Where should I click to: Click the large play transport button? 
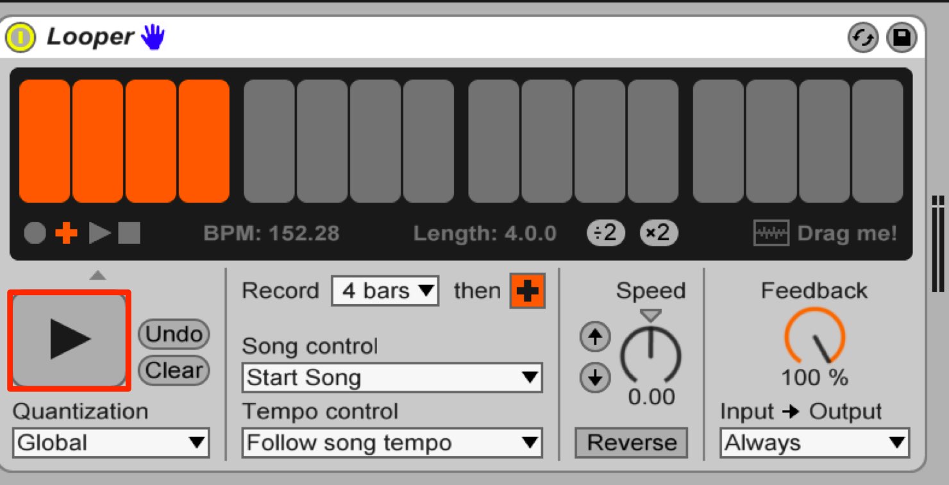[69, 340]
